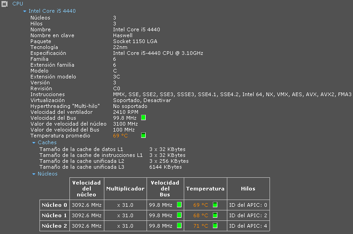Click the Hilos column header in table
353x234 pixels.
tap(248, 189)
